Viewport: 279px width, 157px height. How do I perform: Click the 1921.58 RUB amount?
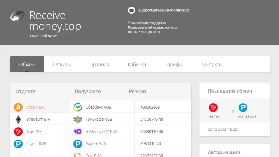click(x=247, y=117)
